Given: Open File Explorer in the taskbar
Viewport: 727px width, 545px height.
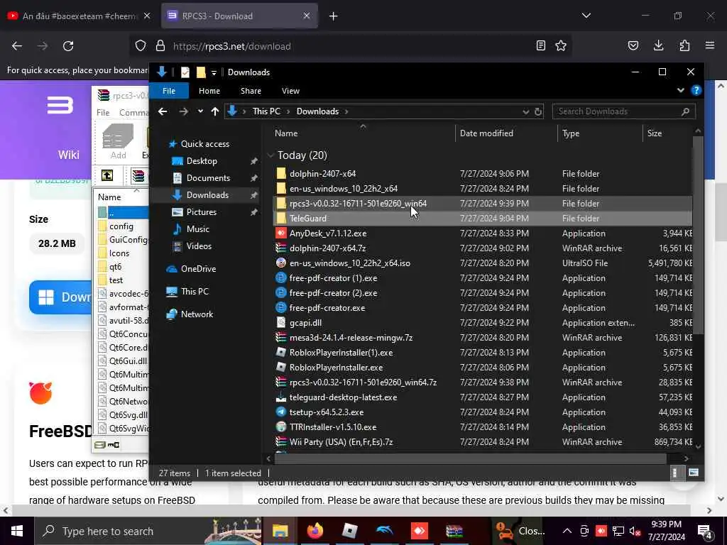Looking at the screenshot, I should [x=280, y=531].
